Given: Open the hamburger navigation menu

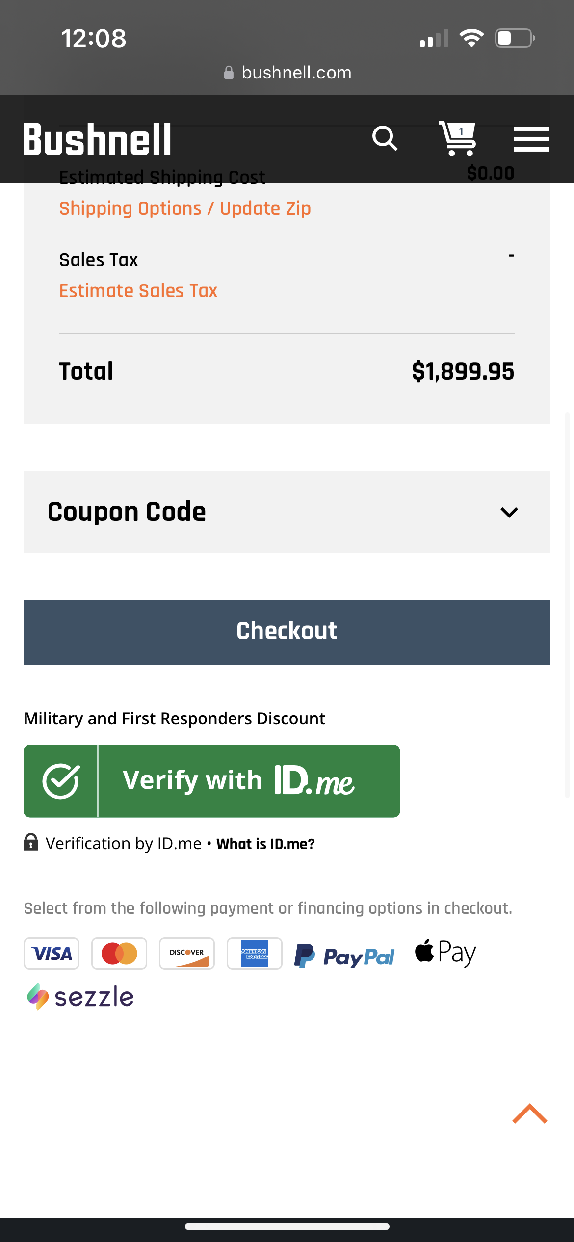Looking at the screenshot, I should [x=531, y=139].
